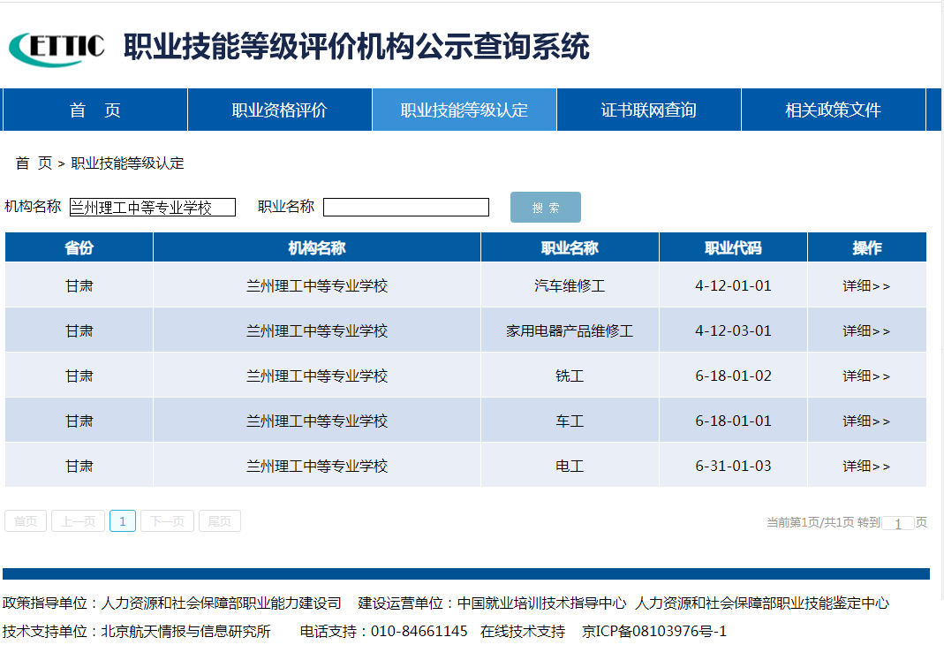The width and height of the screenshot is (944, 645).
Task: Click 下一页 pagination button
Action: pos(167,521)
